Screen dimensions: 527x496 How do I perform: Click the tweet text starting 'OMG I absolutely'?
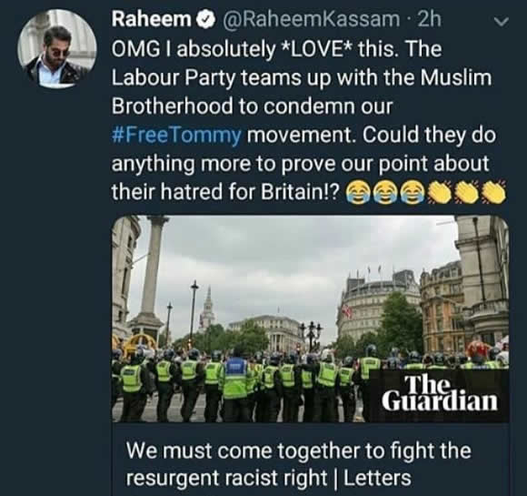(x=303, y=121)
